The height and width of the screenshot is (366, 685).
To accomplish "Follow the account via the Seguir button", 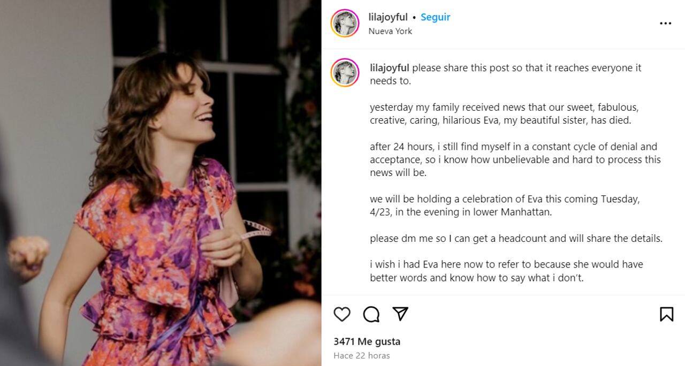I will 435,17.
